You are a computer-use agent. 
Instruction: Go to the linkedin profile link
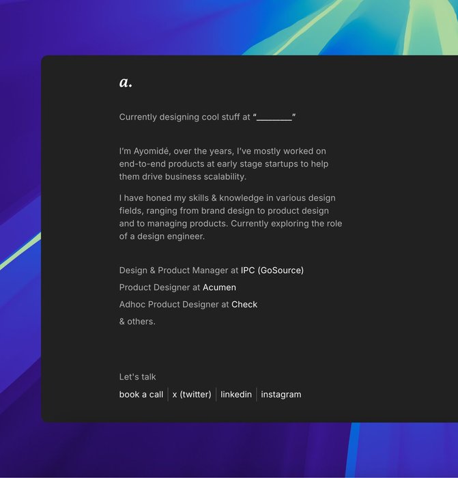pyautogui.click(x=236, y=395)
